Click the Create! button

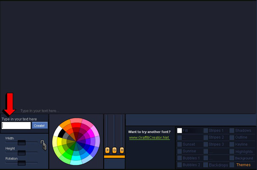(x=40, y=126)
